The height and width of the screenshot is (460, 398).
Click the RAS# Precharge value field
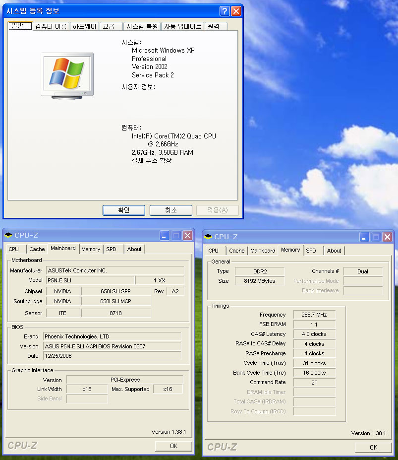(x=314, y=353)
